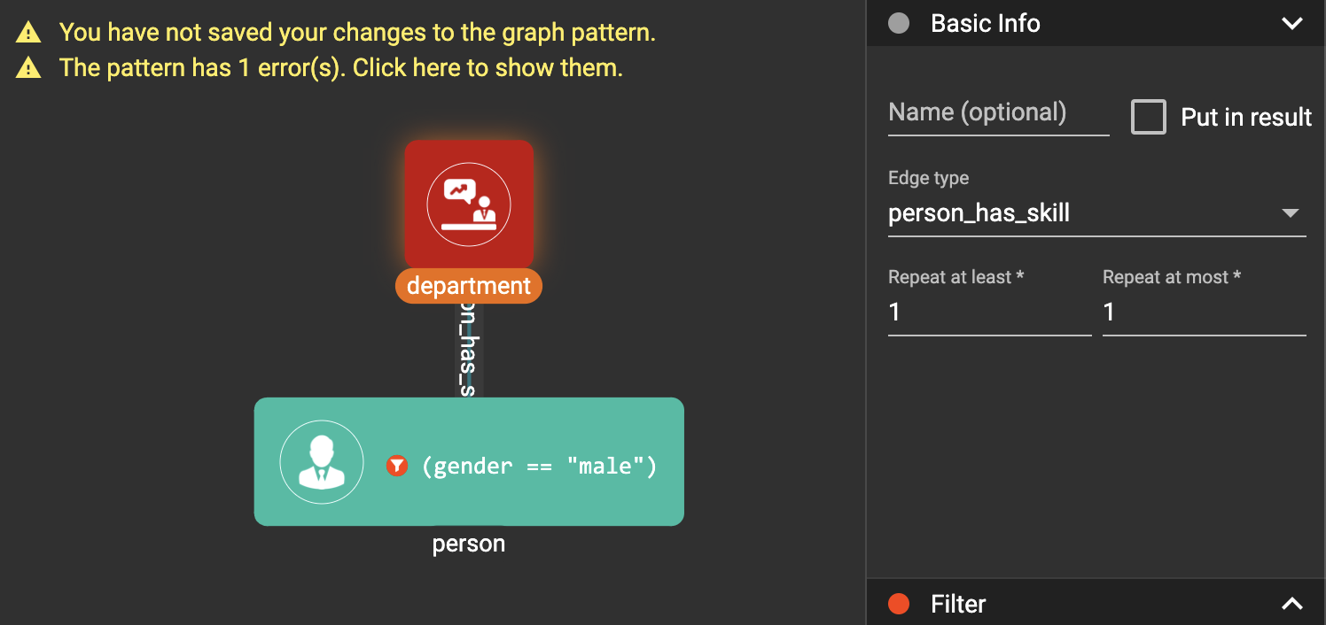Click the link to show pattern errors
Viewport: 1326px width, 625px height.
[340, 68]
